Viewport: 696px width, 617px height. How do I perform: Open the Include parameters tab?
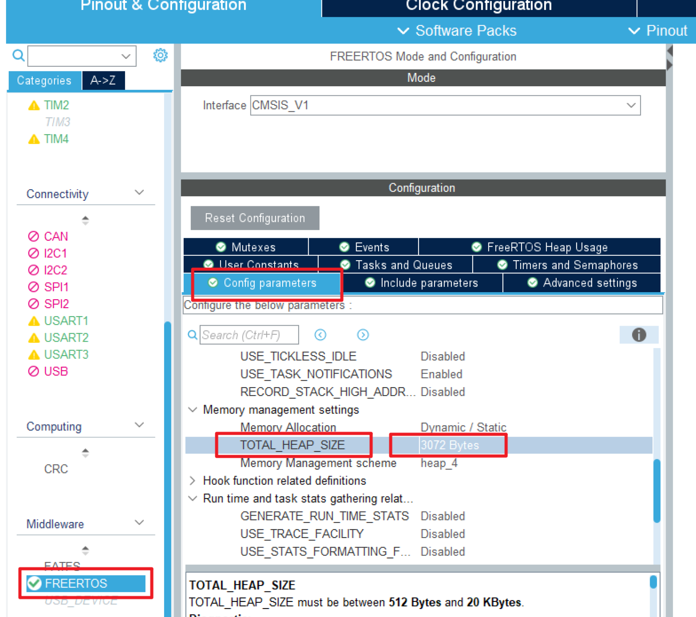(422, 283)
